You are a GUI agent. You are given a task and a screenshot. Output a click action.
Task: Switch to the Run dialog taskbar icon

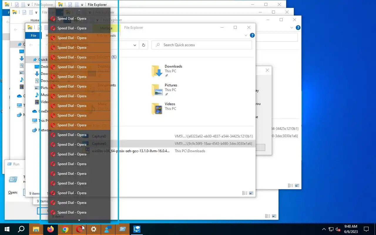click(x=122, y=229)
